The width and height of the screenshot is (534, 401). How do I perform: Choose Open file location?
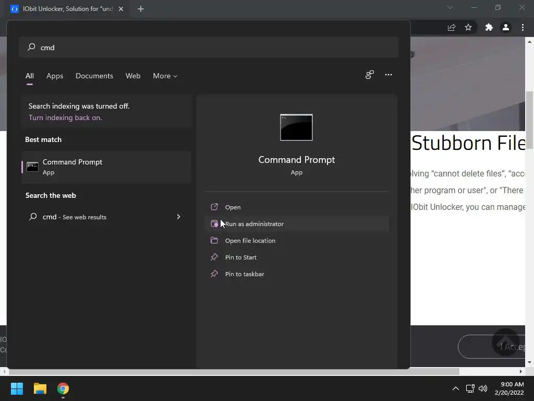[297, 240]
